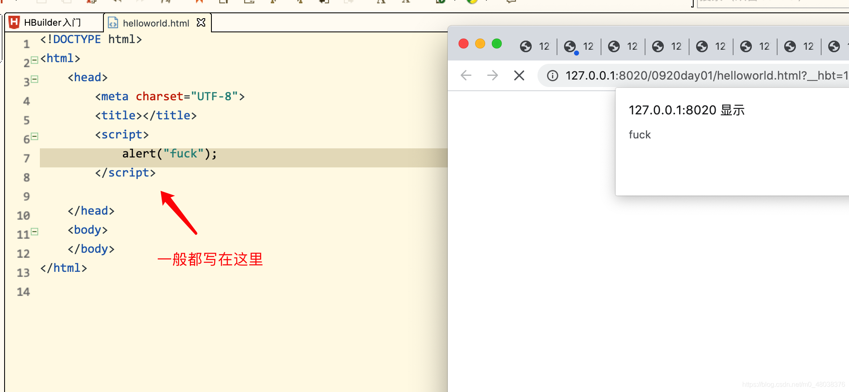Click the HBuilder logo icon in tab
The image size is (849, 392).
tap(14, 22)
